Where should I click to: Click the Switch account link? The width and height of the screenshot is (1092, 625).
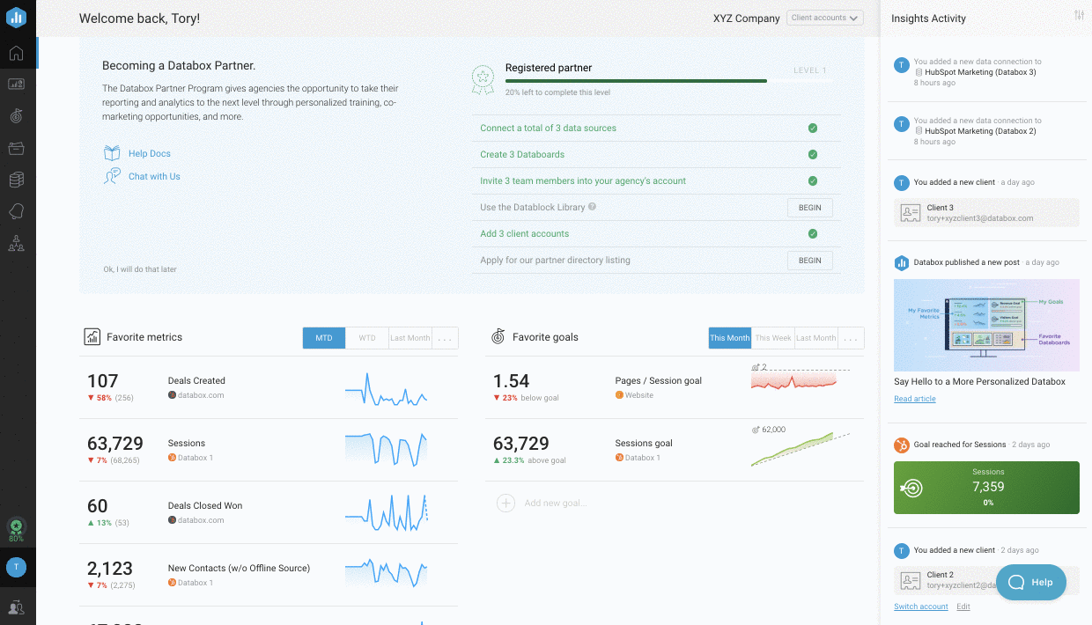pyautogui.click(x=920, y=607)
